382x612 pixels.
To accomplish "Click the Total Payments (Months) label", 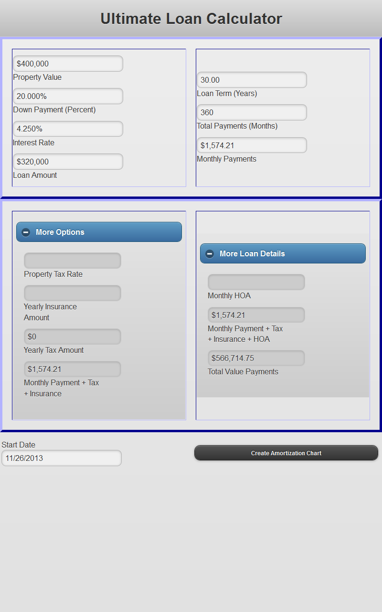I will click(237, 126).
